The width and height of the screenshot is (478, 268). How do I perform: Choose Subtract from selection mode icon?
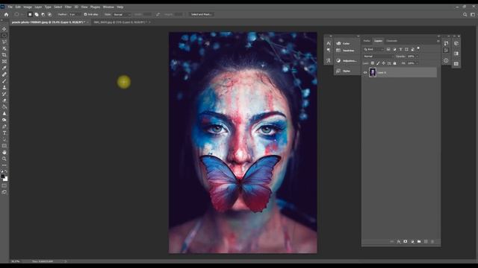click(x=43, y=14)
